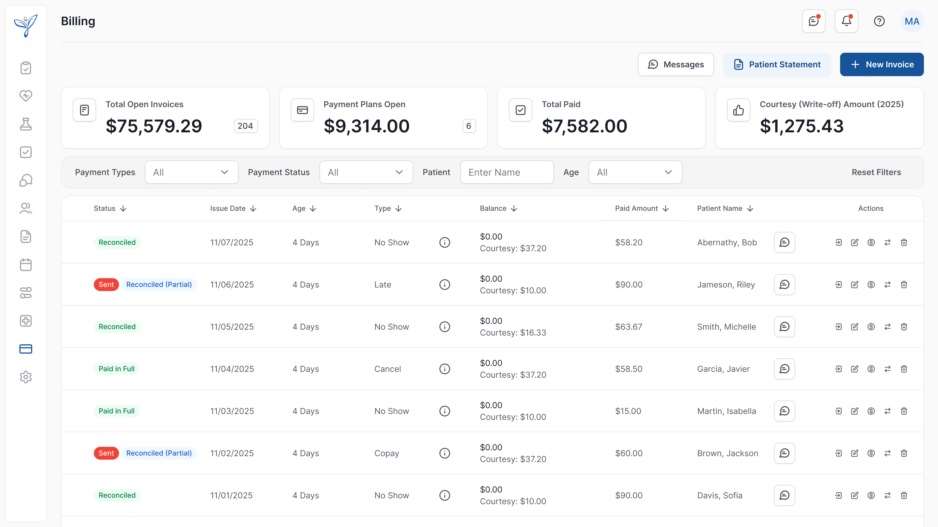This screenshot has height=527, width=938.
Task: Click the notifications bell icon
Action: pos(846,21)
